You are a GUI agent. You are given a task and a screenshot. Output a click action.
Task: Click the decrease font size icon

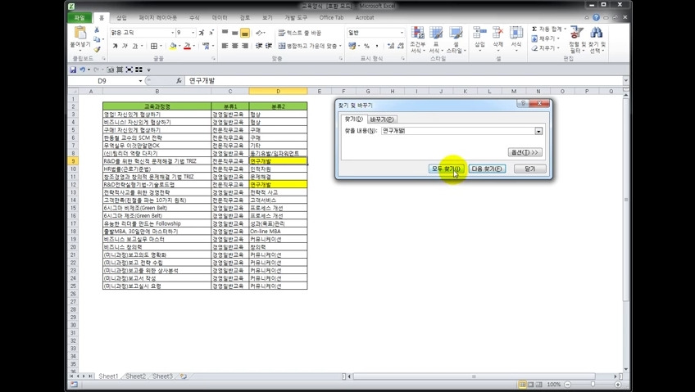click(211, 32)
